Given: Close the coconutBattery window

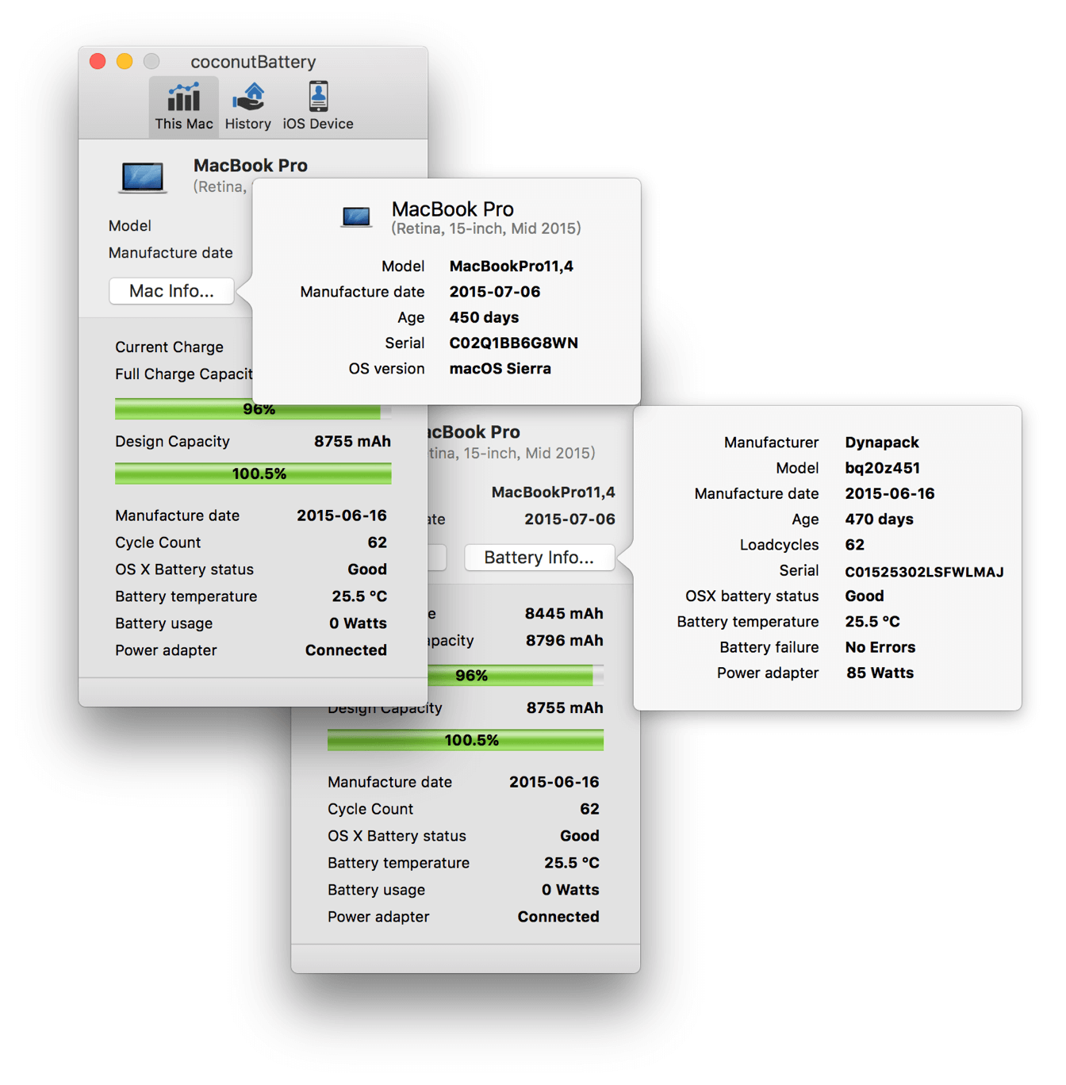Looking at the screenshot, I should [98, 61].
